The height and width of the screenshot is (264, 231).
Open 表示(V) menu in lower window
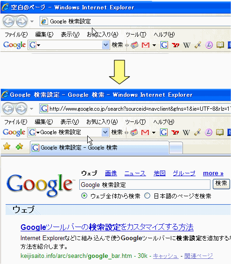click(x=70, y=122)
